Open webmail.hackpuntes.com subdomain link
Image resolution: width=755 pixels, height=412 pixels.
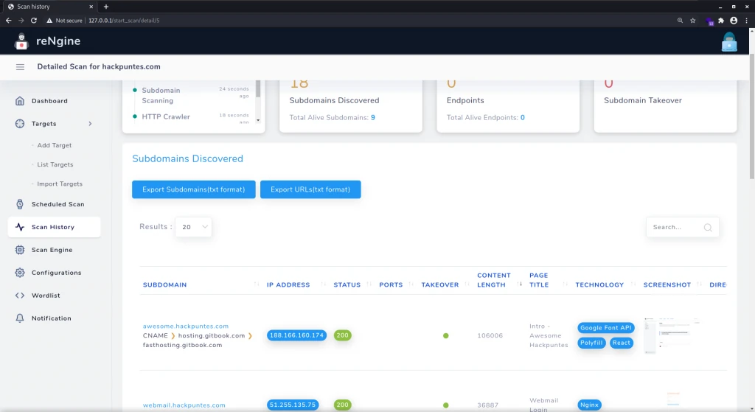click(184, 405)
